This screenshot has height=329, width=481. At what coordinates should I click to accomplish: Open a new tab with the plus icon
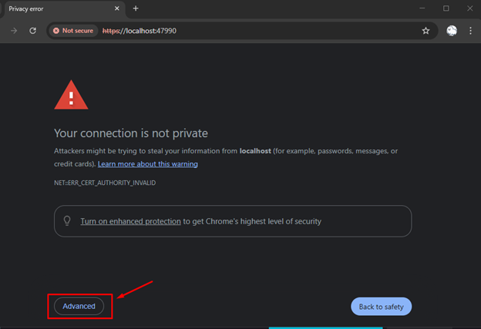tap(136, 8)
